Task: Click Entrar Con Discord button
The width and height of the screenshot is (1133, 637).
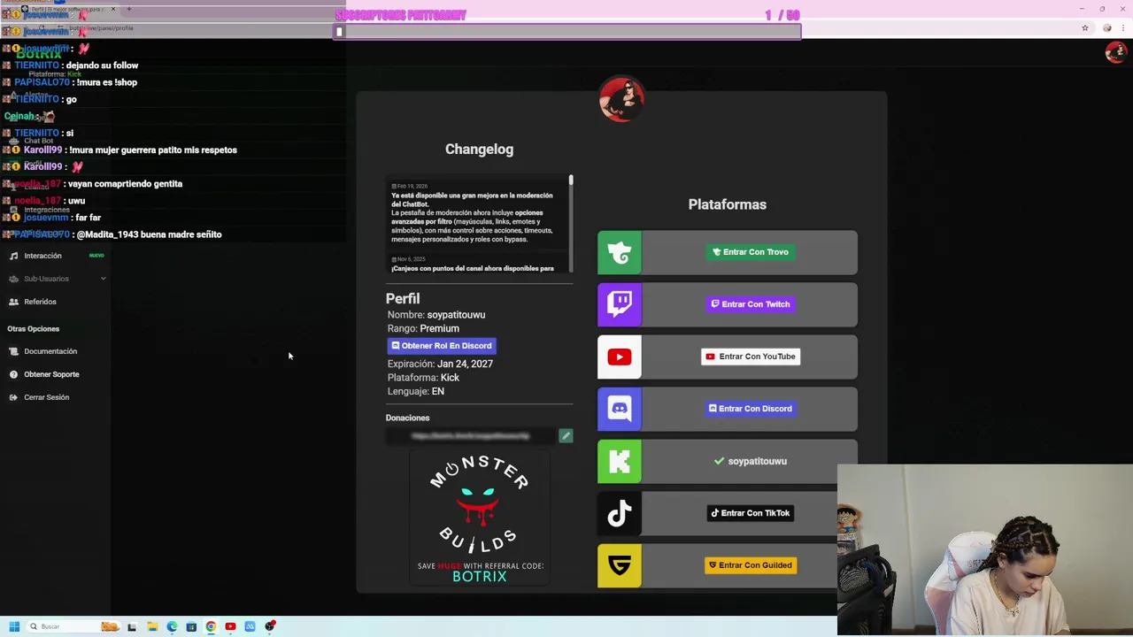Action: coord(750,409)
